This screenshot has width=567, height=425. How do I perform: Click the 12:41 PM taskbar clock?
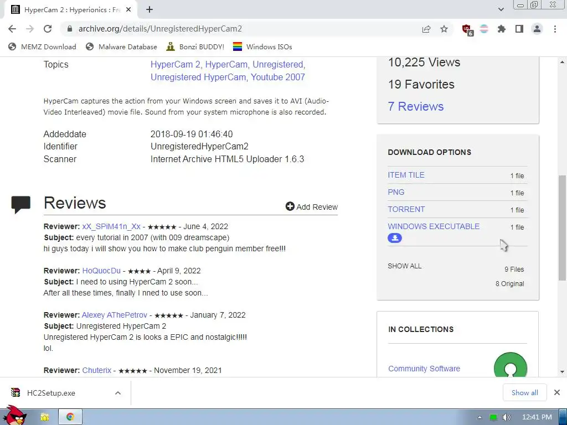click(x=537, y=417)
